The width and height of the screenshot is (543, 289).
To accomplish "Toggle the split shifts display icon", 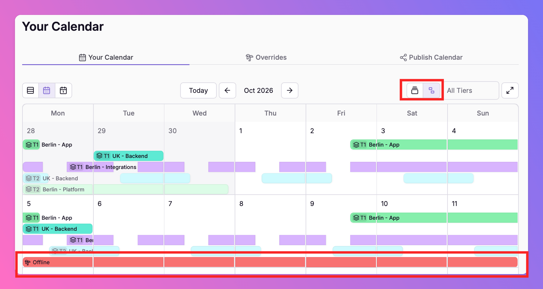I will (431, 90).
